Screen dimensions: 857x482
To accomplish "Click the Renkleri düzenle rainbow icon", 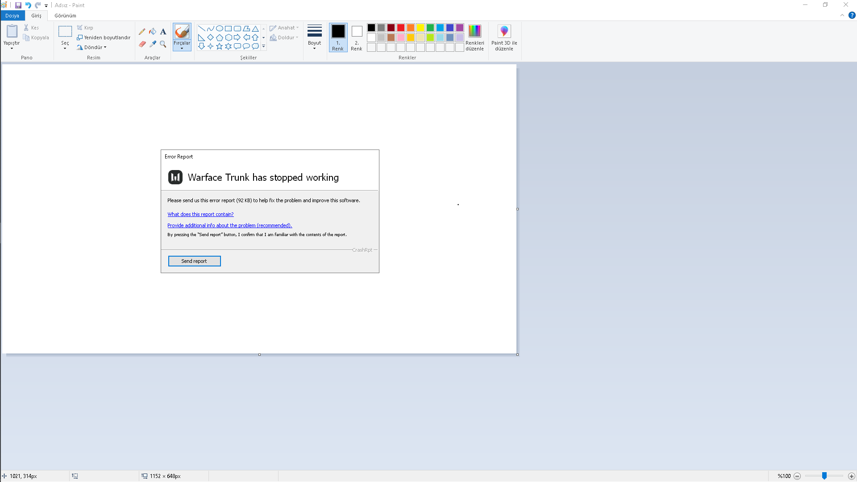I will [474, 31].
